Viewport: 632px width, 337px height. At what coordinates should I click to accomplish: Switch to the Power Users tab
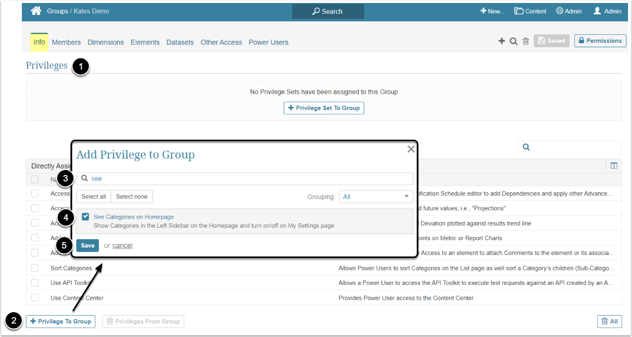click(x=268, y=42)
